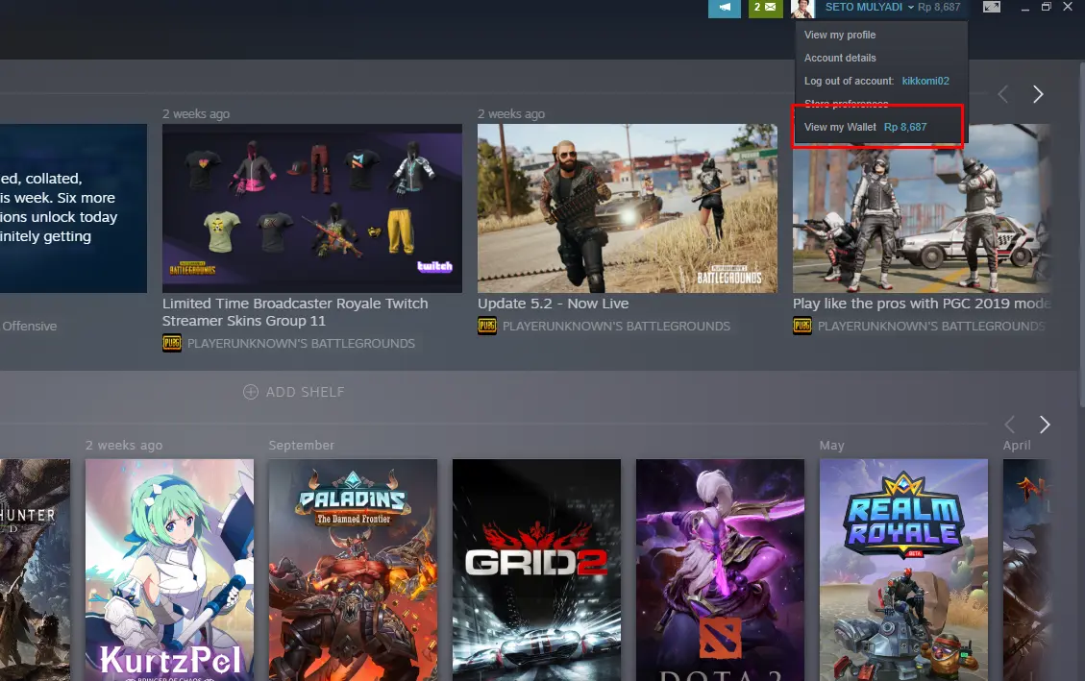
Task: Click PUBG icon under PGC 2019 post
Action: [802, 327]
